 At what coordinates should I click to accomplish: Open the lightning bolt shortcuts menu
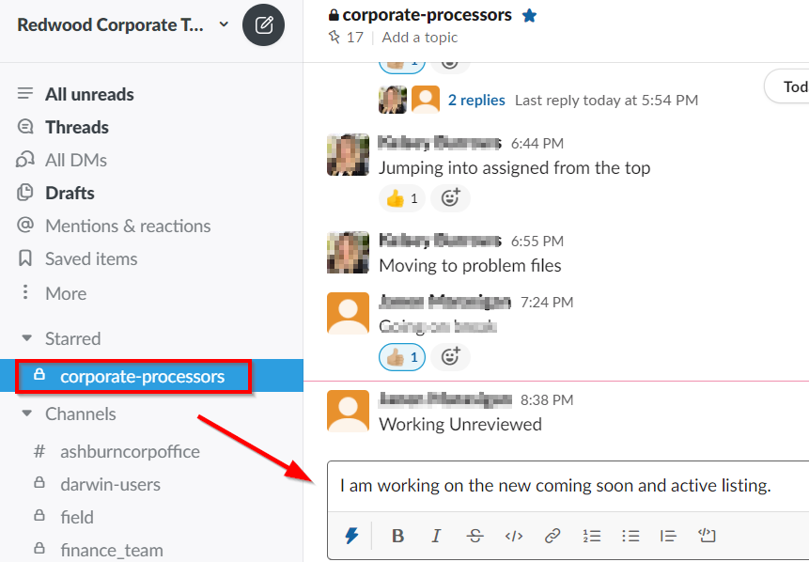pyautogui.click(x=351, y=536)
